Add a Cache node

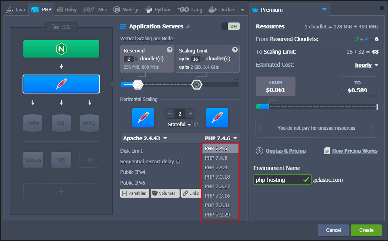[x=33, y=123]
